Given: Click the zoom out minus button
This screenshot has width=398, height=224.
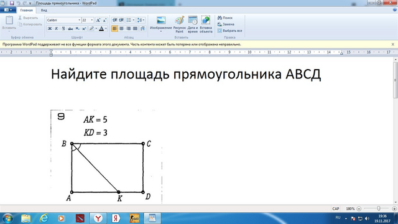Looking at the screenshot, I should point(359,208).
